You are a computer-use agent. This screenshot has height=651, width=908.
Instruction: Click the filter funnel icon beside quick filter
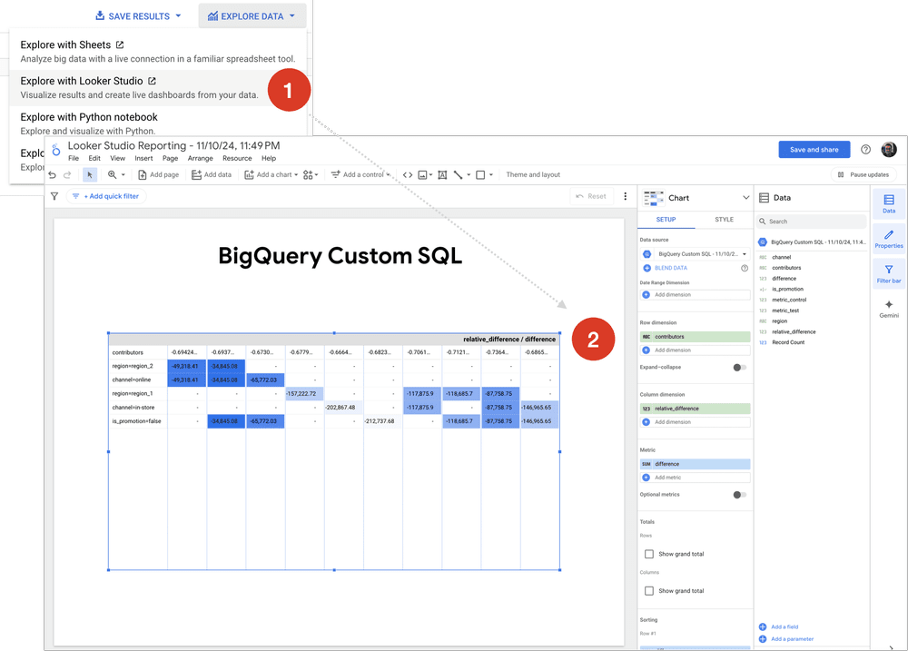[x=54, y=196]
